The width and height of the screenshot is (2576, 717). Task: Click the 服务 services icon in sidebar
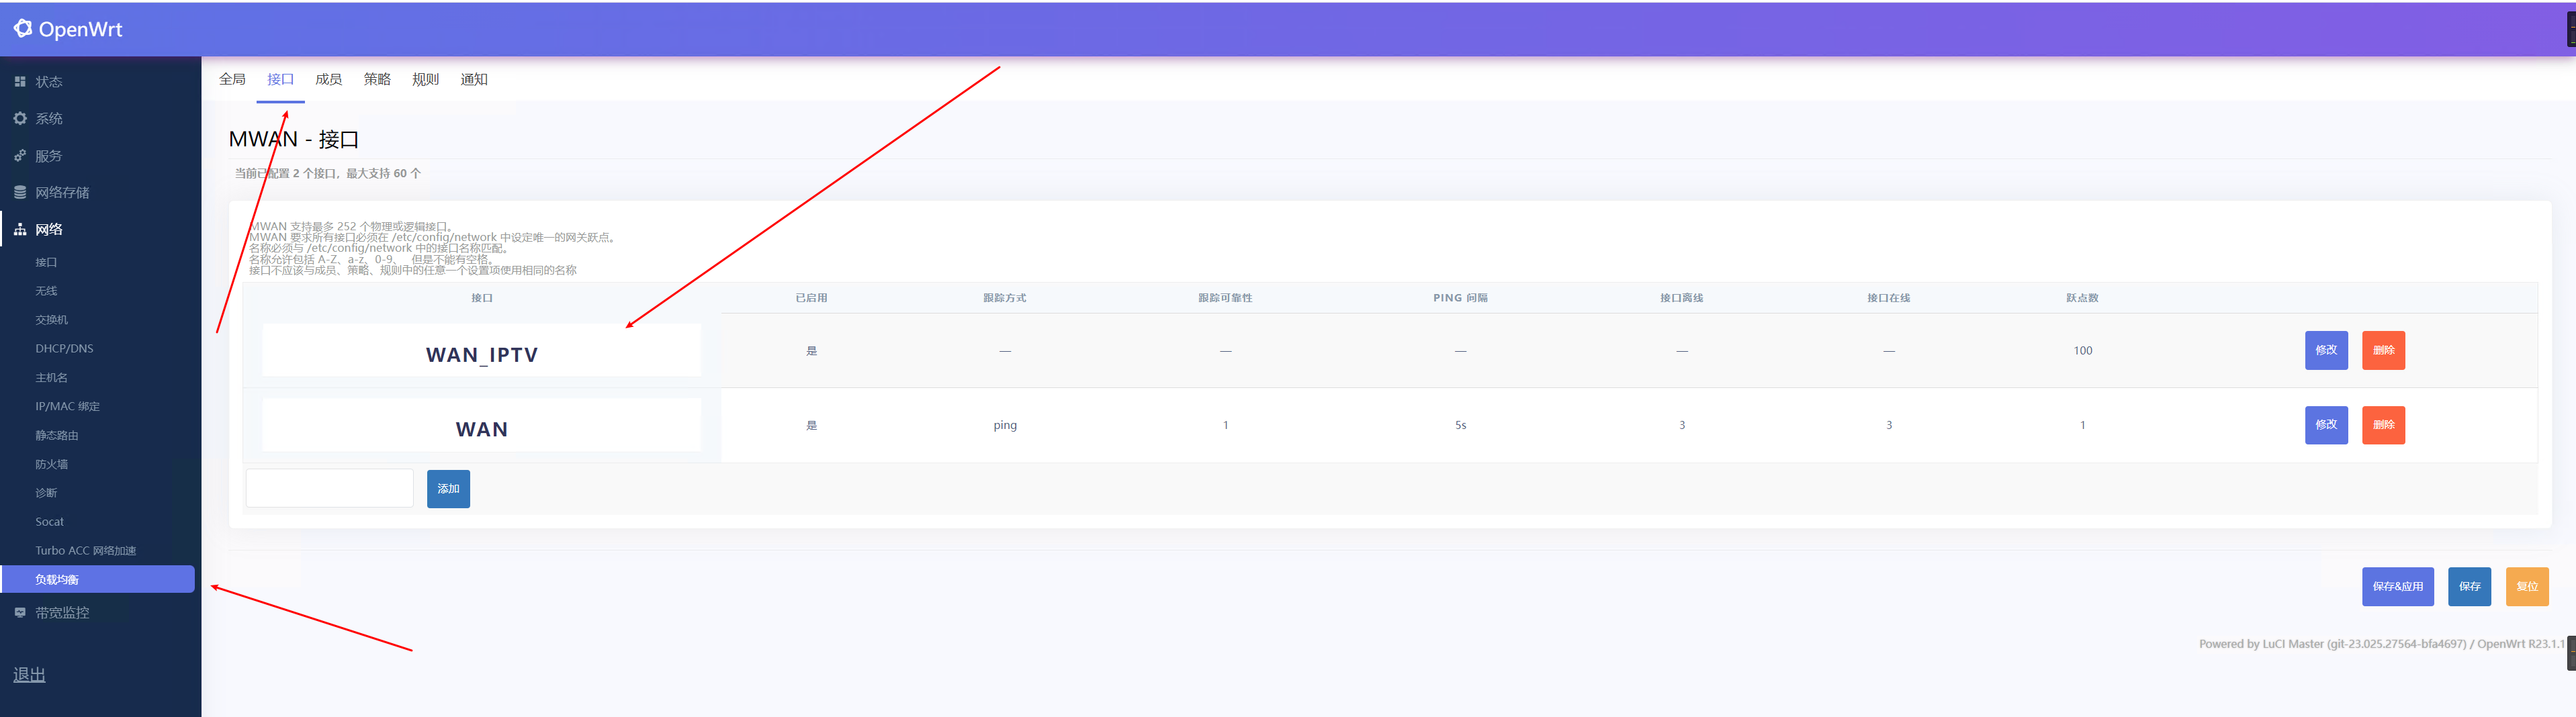point(20,156)
